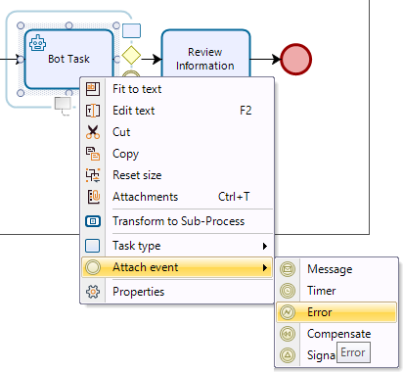403x372 pixels.
Task: Open Attachments from context menu
Action: tap(177, 197)
